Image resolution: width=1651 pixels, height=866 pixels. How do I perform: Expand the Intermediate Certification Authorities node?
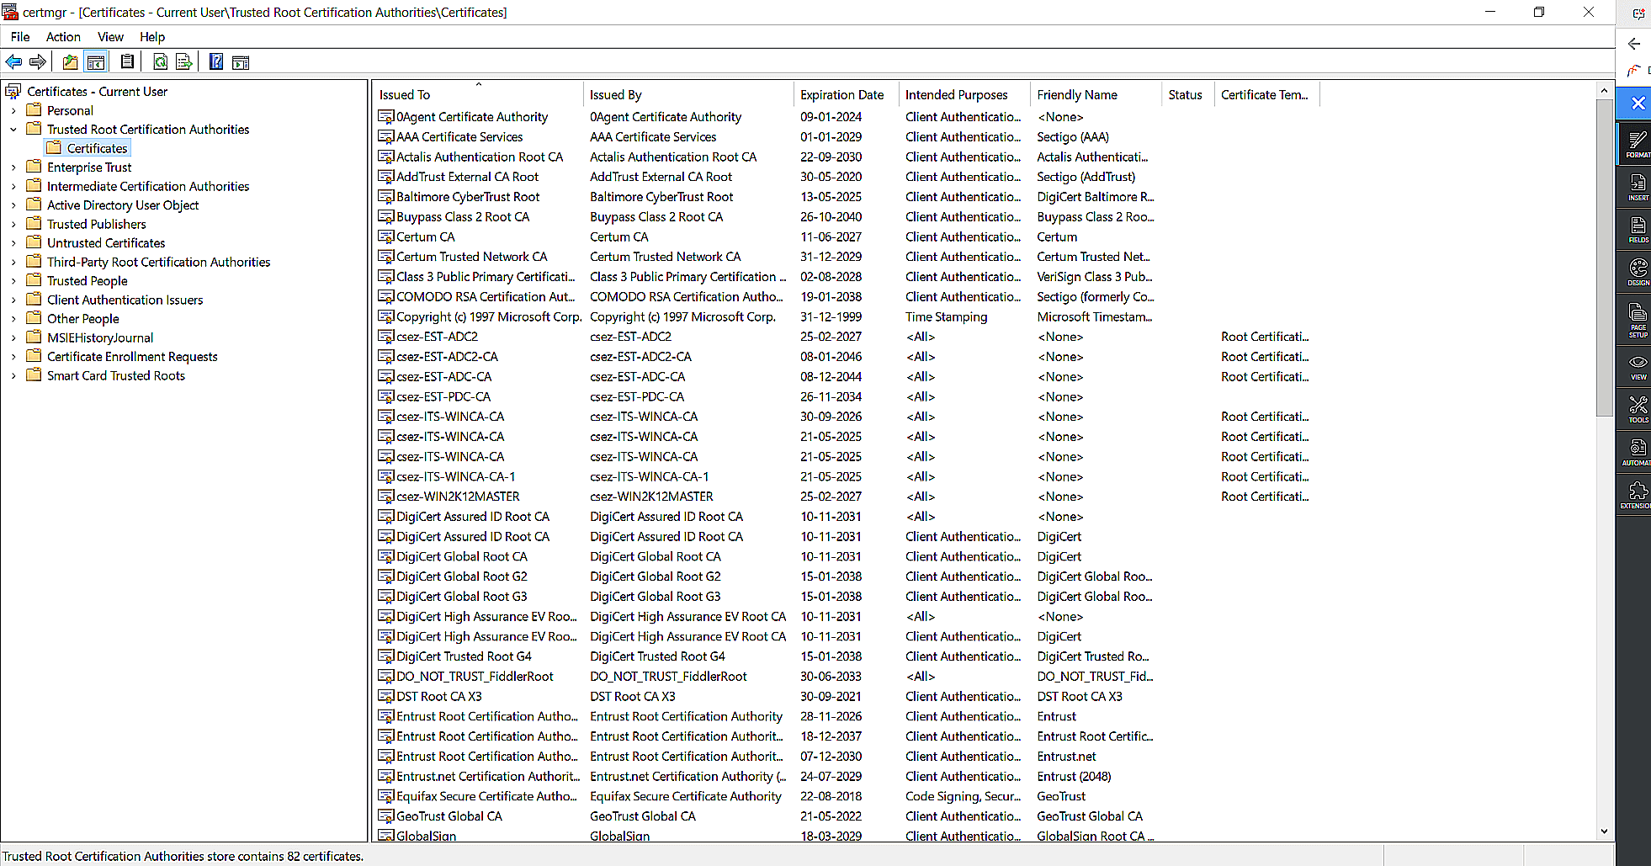pyautogui.click(x=13, y=185)
